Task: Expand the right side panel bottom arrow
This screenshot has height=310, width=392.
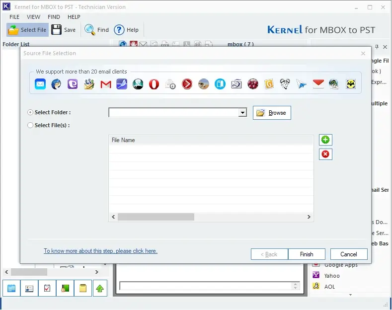Action: pyautogui.click(x=350, y=295)
